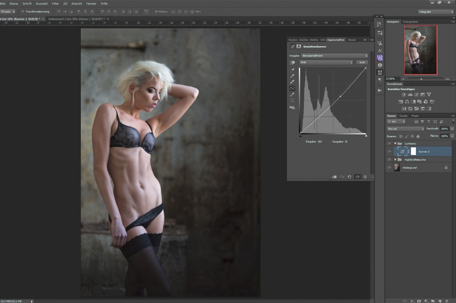
Task: Add a Color Balance adjustment from Korrekturen
Action: click(407, 102)
